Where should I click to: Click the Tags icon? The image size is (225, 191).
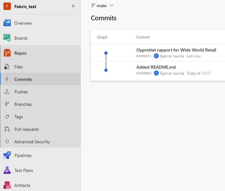click(x=7, y=117)
